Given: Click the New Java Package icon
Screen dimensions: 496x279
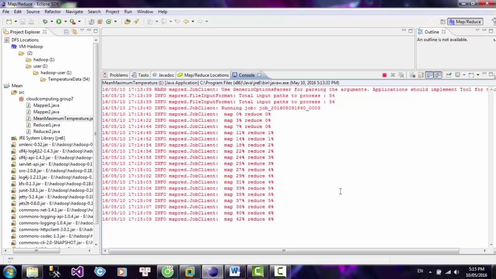Looking at the screenshot, I should 100,22.
